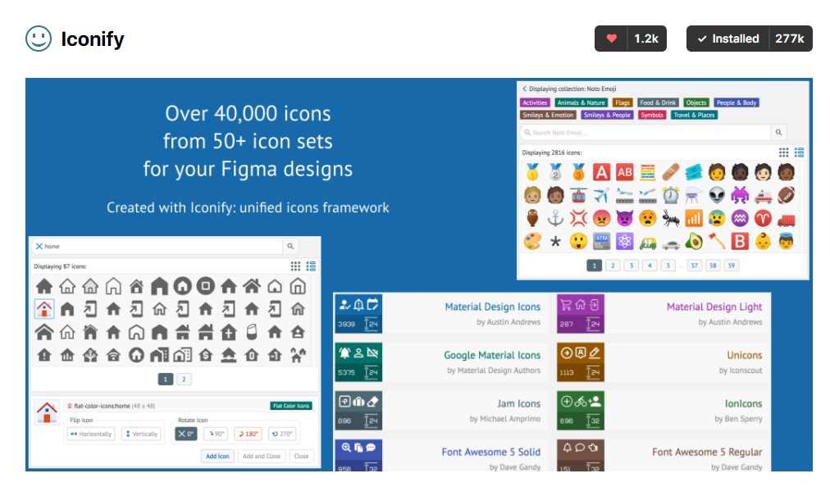Filter by Smileys & People

tap(607, 115)
